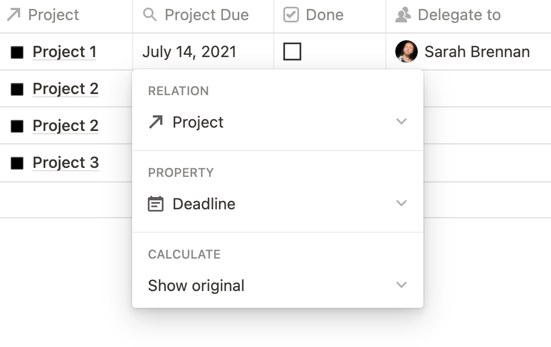
Task: Expand the Relation Project dropdown chevron
Action: 401,121
